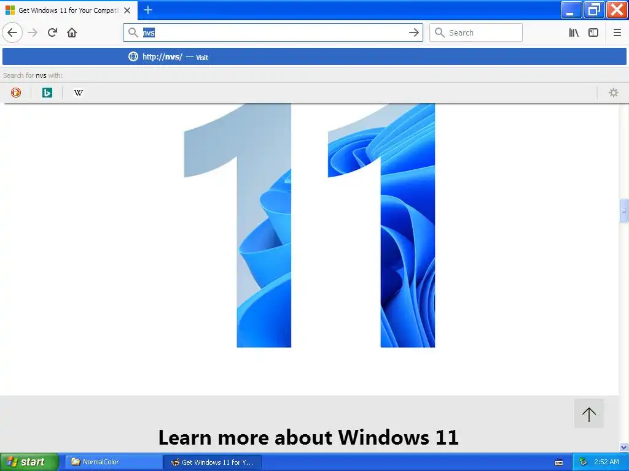Viewport: 629px width, 471px height.
Task: Click the Learn more about Windows 11 heading
Action: point(308,437)
